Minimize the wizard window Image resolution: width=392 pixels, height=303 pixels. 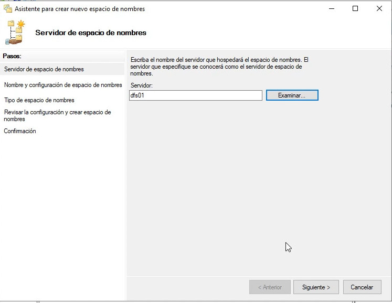[331, 8]
